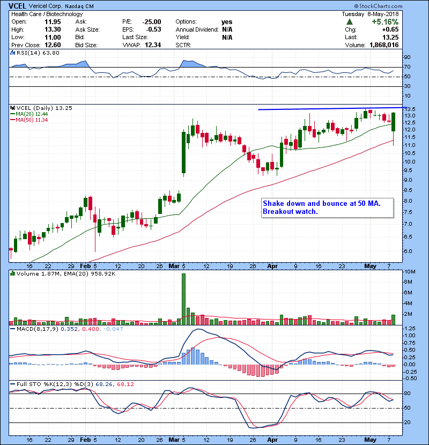This screenshot has height=445, width=429.
Task: Click the Shake down and bounce annotation box
Action: click(327, 207)
